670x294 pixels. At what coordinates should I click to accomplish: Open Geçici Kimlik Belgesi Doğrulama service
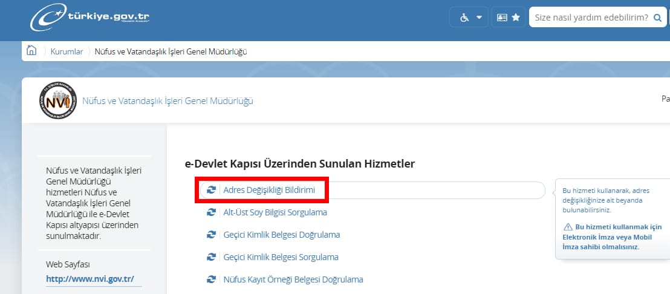pyautogui.click(x=282, y=235)
